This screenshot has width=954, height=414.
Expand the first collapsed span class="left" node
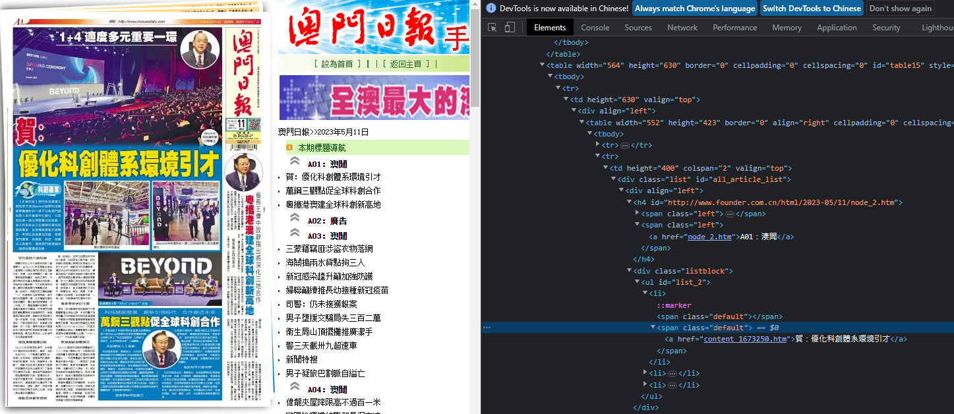[x=637, y=214]
